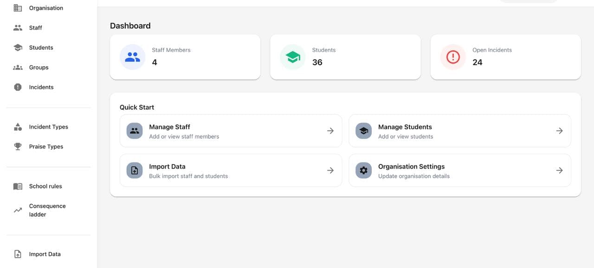Image resolution: width=594 pixels, height=268 pixels.
Task: Select the Students graduation cap icon
Action: coord(18,47)
